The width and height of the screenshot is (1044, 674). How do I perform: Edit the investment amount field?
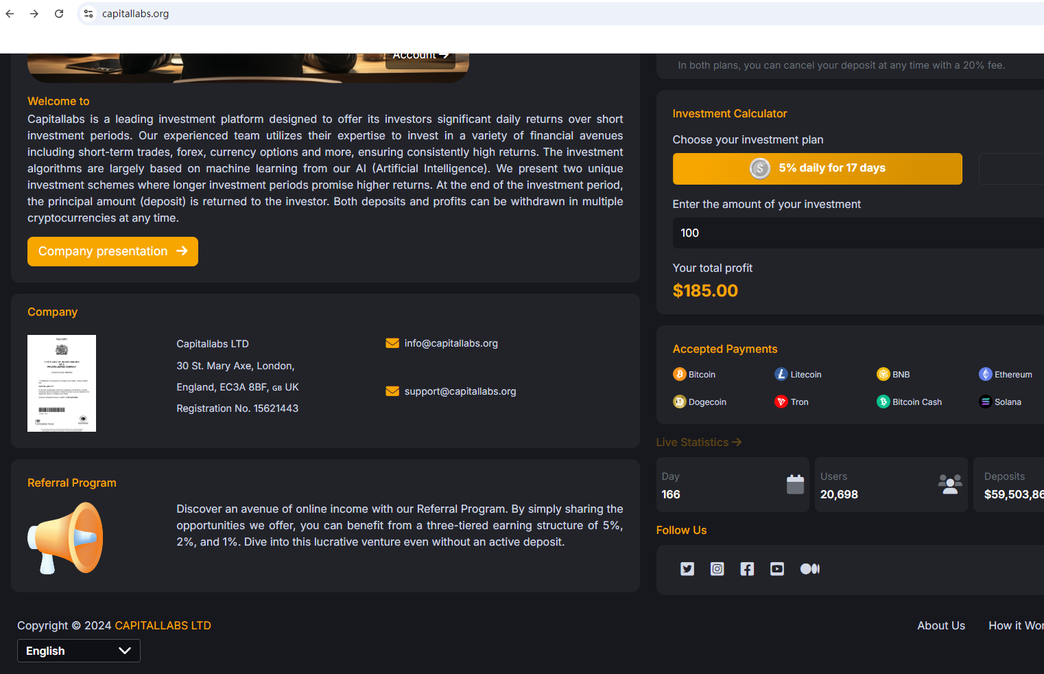858,233
